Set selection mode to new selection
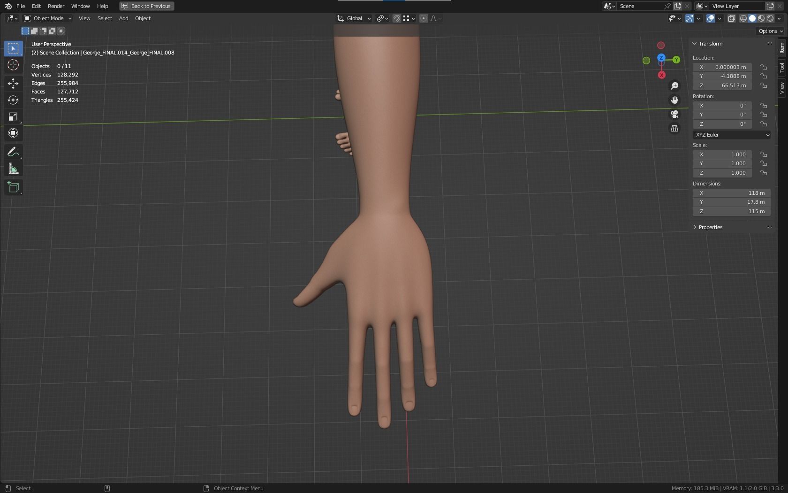Viewport: 788px width, 493px height. (x=25, y=31)
